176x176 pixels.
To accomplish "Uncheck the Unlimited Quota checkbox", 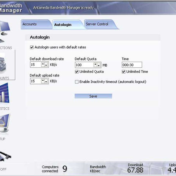I will tap(77, 72).
